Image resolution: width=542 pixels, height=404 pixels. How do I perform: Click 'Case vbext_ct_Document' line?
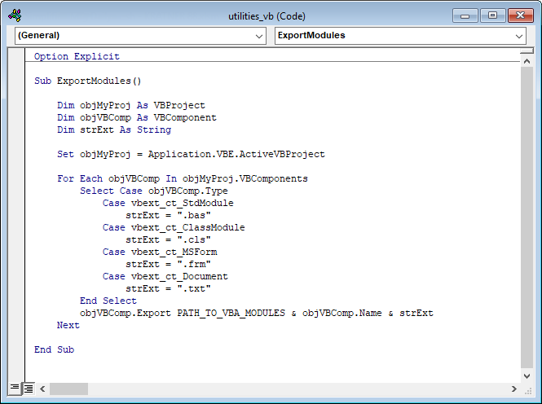[165, 277]
